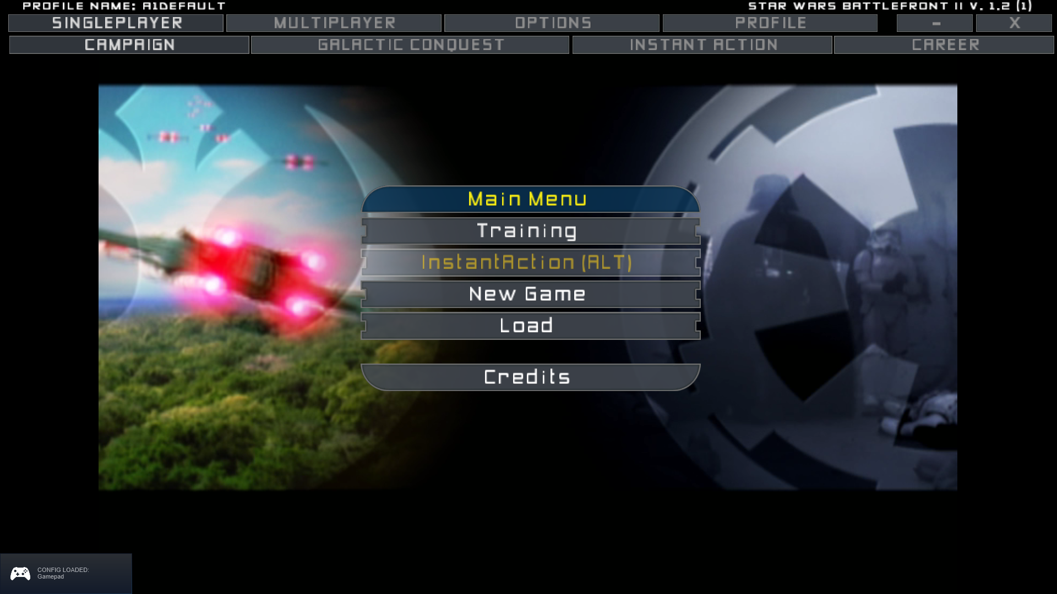Viewport: 1057px width, 594px height.
Task: Toggle the Main Menu selection
Action: pyautogui.click(x=528, y=200)
